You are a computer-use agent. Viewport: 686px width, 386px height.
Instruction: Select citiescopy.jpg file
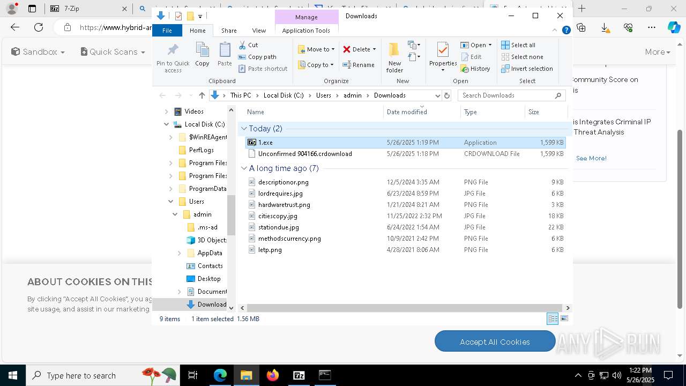point(405,216)
